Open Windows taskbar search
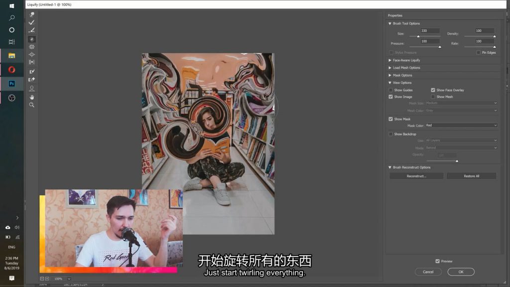The image size is (510, 287). (x=12, y=18)
